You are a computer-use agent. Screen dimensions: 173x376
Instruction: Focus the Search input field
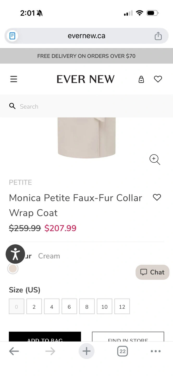click(x=86, y=106)
